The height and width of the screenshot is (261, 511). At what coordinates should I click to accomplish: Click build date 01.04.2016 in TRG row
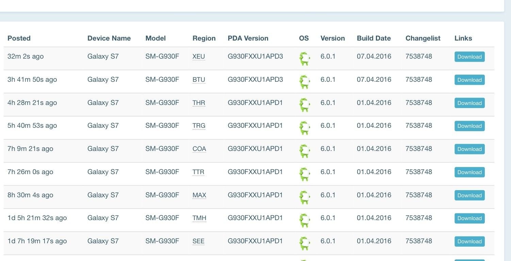(x=374, y=125)
